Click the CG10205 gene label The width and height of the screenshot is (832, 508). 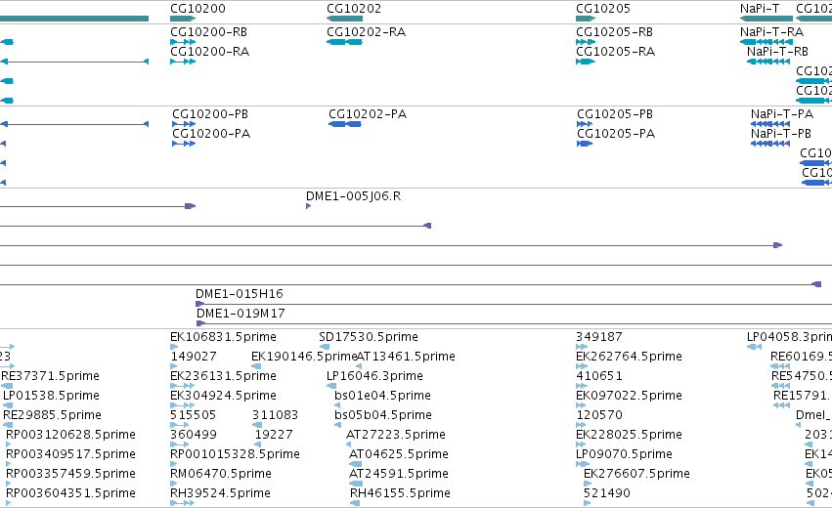603,9
